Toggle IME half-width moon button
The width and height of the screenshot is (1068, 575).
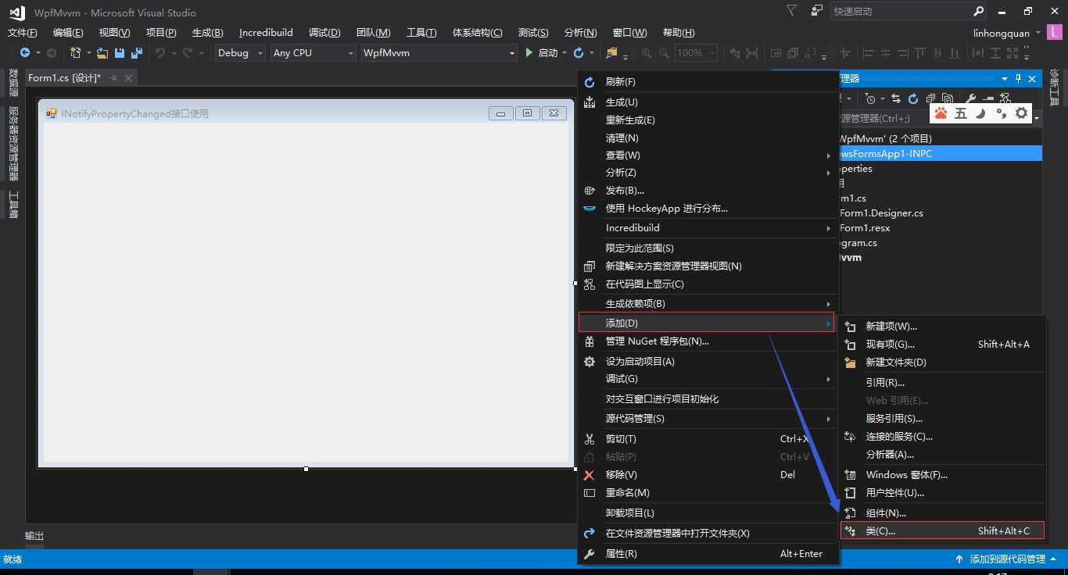click(980, 113)
